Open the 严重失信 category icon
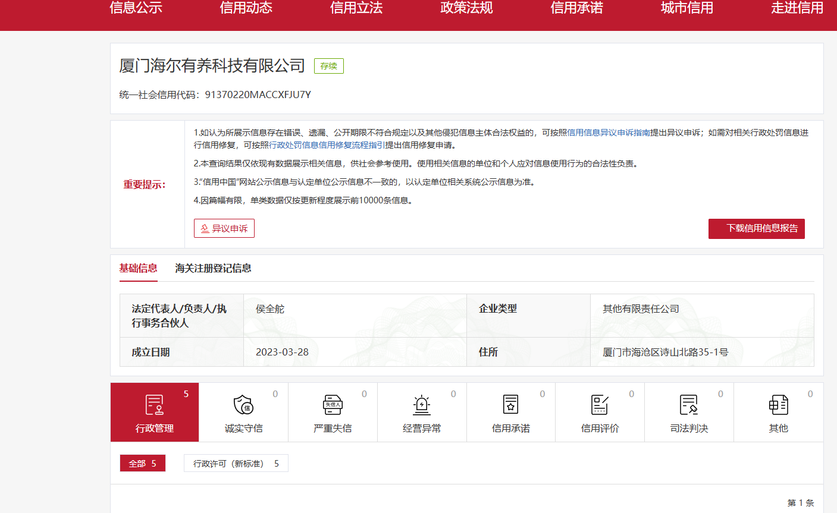Image resolution: width=837 pixels, height=513 pixels. (x=333, y=405)
